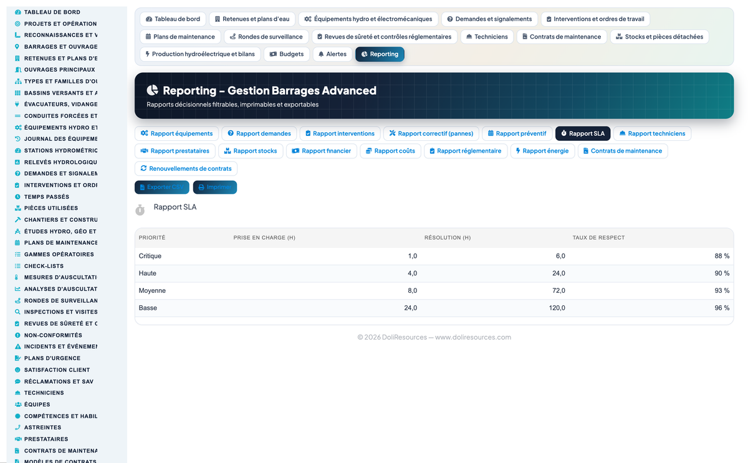The width and height of the screenshot is (748, 463).
Task: Open the Tableau de bord top tab
Action: click(173, 19)
